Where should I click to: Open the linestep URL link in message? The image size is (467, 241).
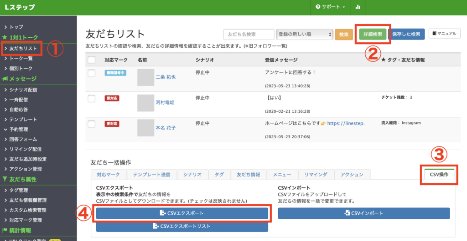(x=346, y=123)
